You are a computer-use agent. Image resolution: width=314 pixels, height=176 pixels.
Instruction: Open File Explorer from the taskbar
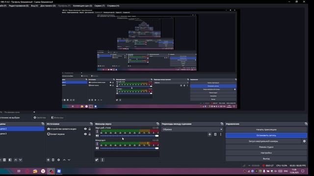(35, 171)
